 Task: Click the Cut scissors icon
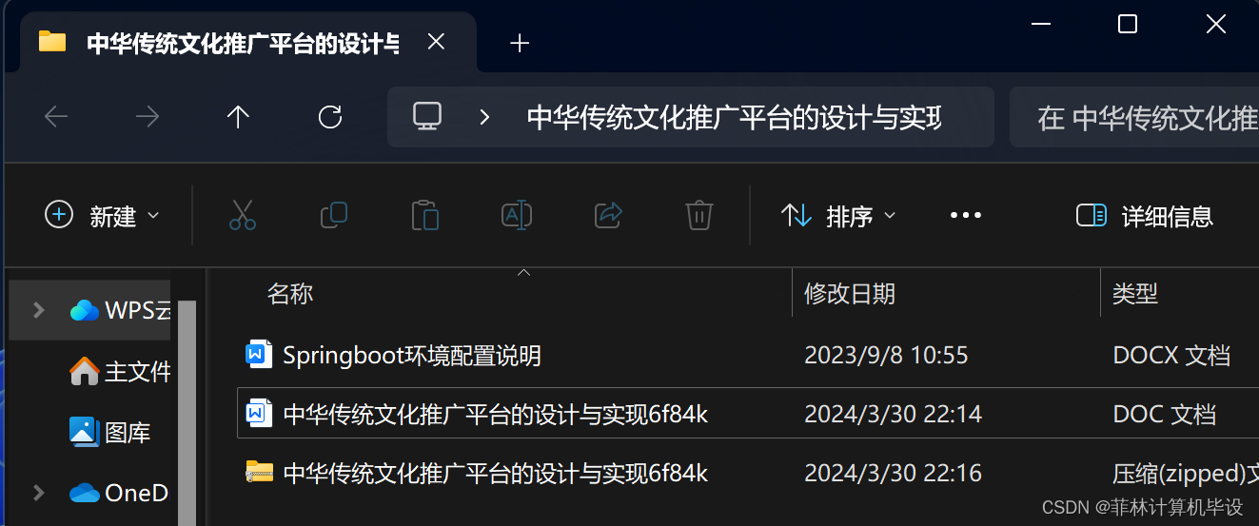[243, 216]
